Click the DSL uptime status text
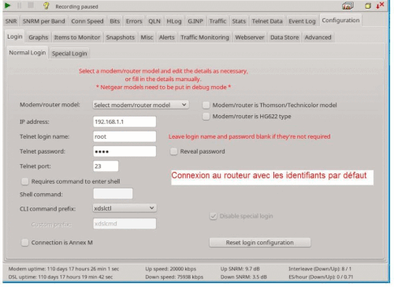The width and height of the screenshot is (394, 287). 61,277
